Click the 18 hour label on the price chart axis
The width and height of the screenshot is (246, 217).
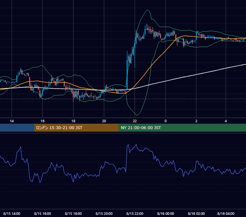[x=73, y=121]
